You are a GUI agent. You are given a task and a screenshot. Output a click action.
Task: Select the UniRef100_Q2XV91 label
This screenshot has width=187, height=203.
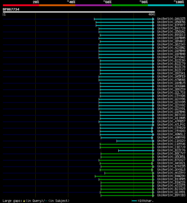coord(171,108)
